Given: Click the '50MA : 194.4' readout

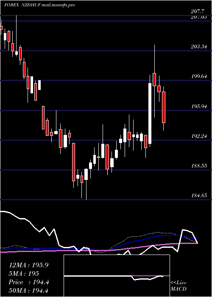Looking at the screenshot, I should 29,290.
